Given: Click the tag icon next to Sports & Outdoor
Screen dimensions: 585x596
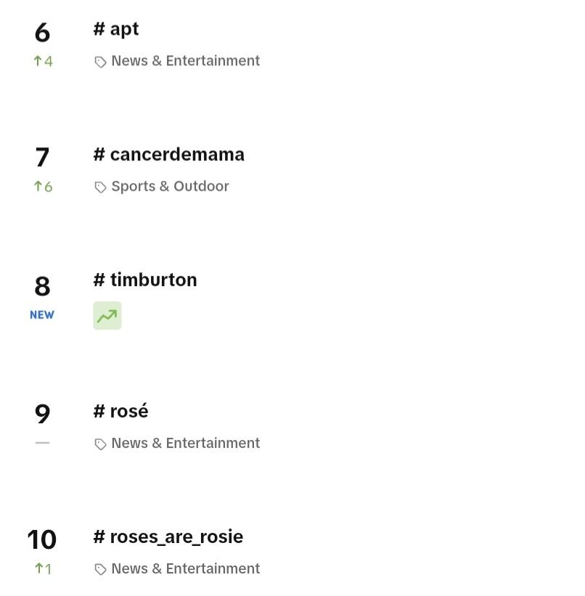Looking at the screenshot, I should (x=100, y=187).
